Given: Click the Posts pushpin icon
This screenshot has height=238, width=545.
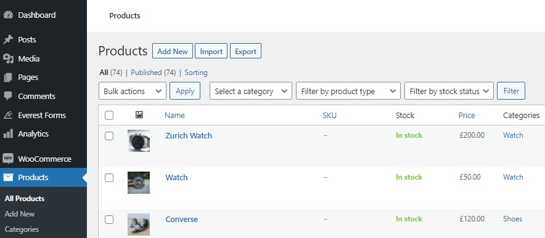Looking at the screenshot, I should click(x=8, y=39).
